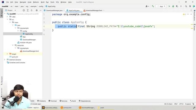Image resolution: width=196 pixels, height=110 pixels.
Task: Open Search Everywhere magnifier
Action: (186, 6)
